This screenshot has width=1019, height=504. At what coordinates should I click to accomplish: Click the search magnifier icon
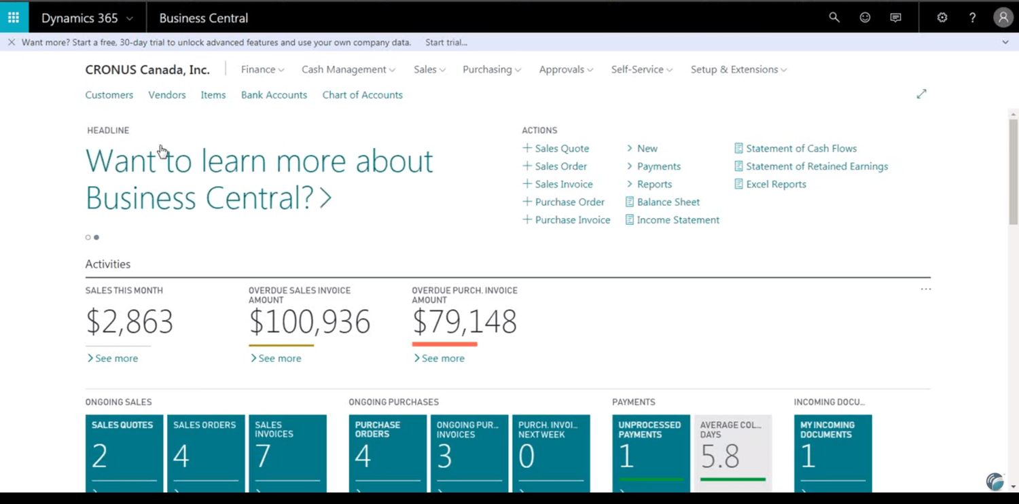point(834,18)
